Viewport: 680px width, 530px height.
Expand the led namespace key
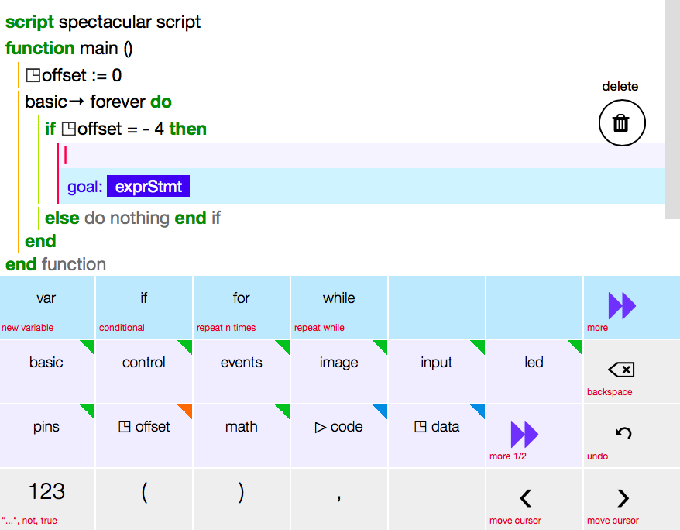pyautogui.click(x=534, y=363)
